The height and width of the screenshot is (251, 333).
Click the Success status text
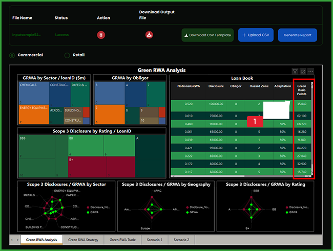coord(61,35)
